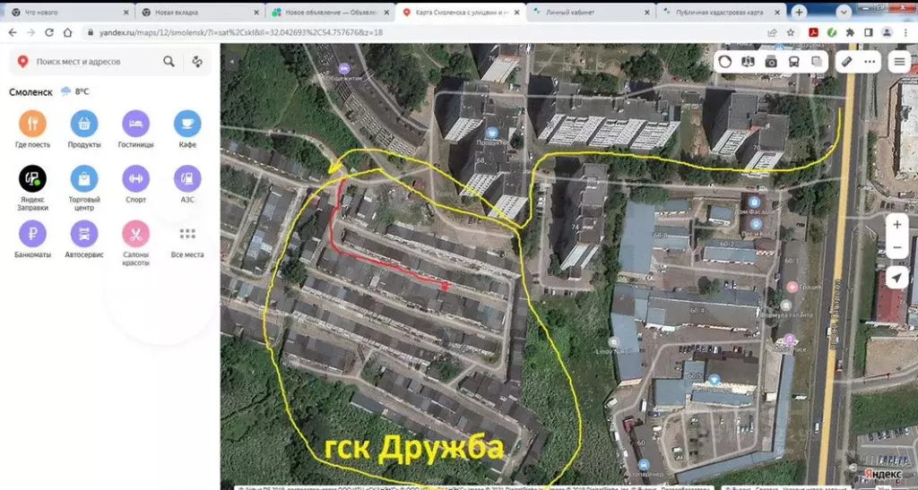This screenshot has height=490, width=918.
Task: Open the 8°C weather widget
Action: (x=75, y=91)
